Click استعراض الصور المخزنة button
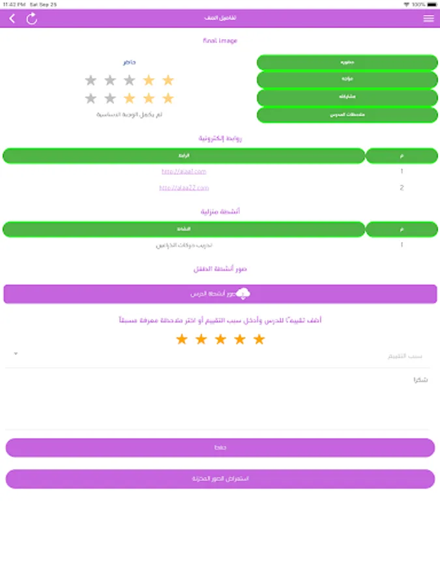This screenshot has height=587, width=440. tap(220, 479)
